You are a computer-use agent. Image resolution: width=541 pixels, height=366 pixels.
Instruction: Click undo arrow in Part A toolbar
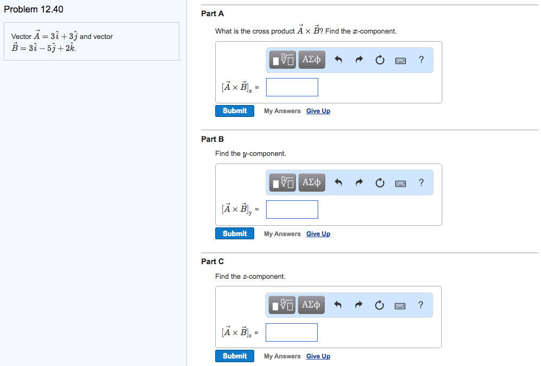pyautogui.click(x=338, y=60)
